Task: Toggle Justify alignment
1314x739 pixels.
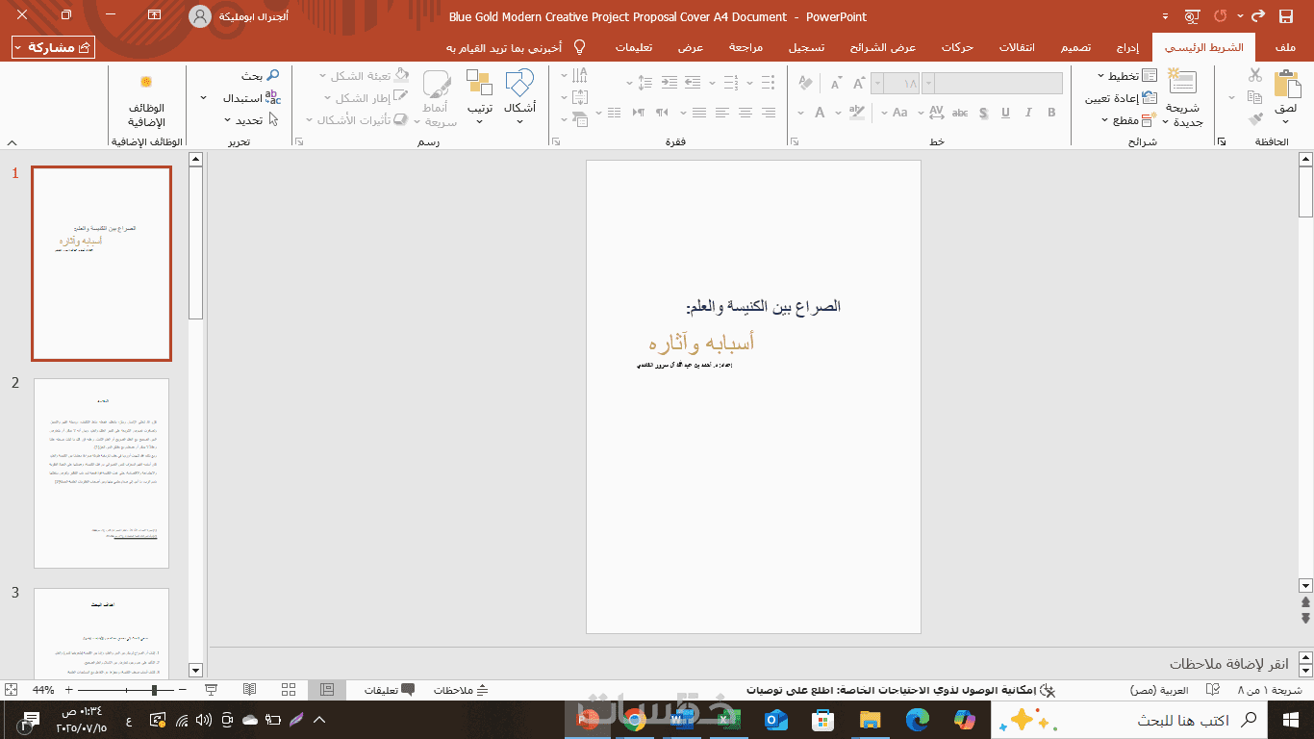Action: click(x=699, y=113)
